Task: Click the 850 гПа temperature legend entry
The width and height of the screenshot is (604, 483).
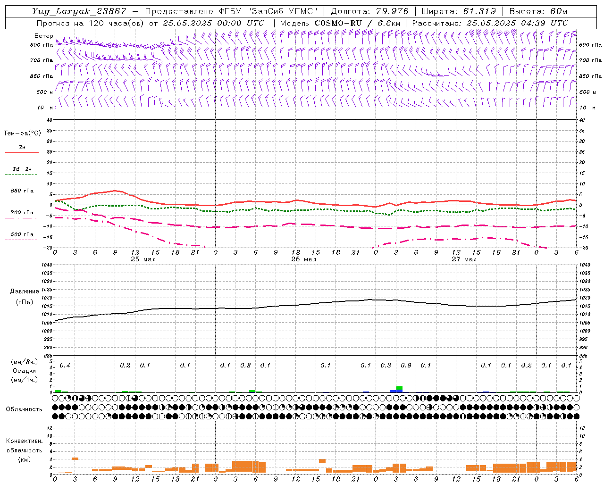Action: coord(22,191)
